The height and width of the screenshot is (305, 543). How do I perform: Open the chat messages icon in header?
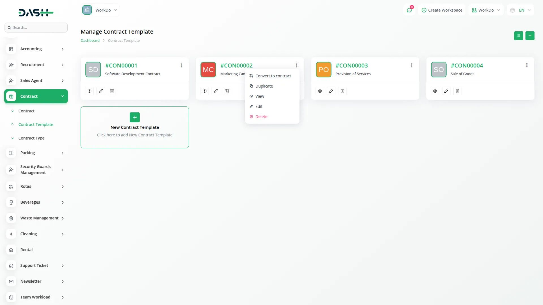(x=409, y=10)
